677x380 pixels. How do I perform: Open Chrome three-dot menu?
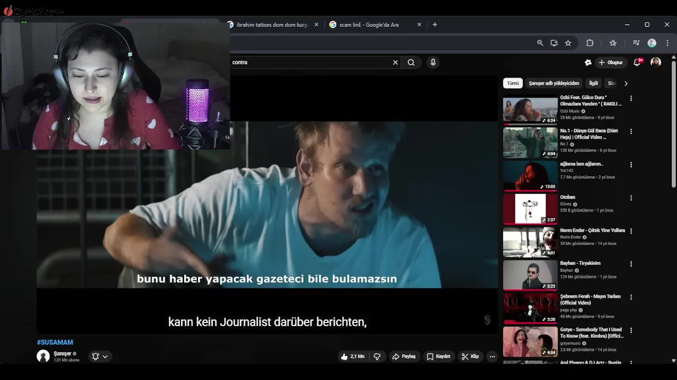tap(667, 43)
